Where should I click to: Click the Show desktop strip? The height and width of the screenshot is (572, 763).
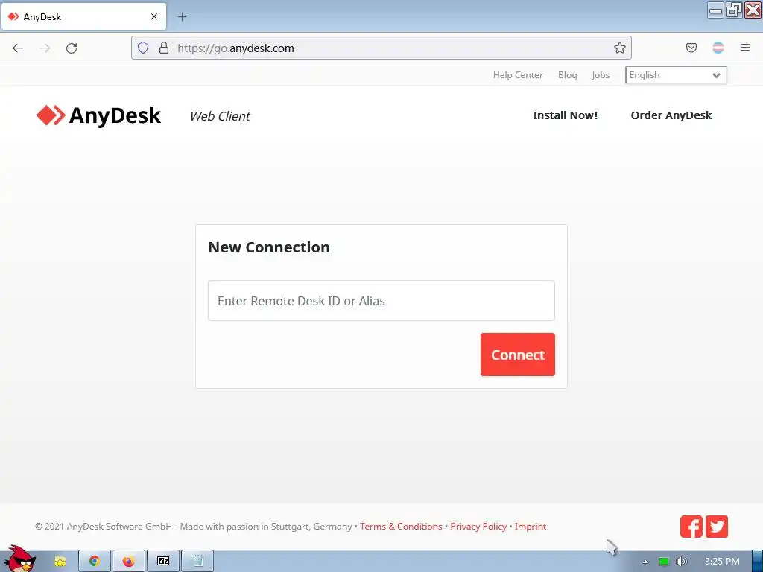758,562
